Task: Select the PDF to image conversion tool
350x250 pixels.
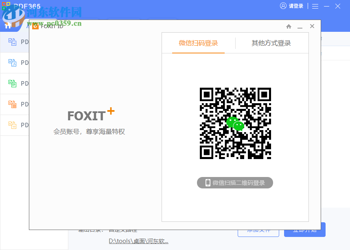Action: coord(16,62)
